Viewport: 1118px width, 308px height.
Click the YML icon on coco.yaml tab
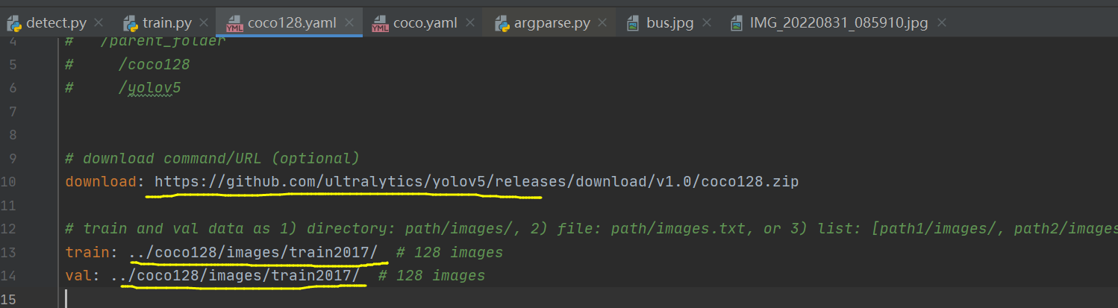tap(380, 24)
